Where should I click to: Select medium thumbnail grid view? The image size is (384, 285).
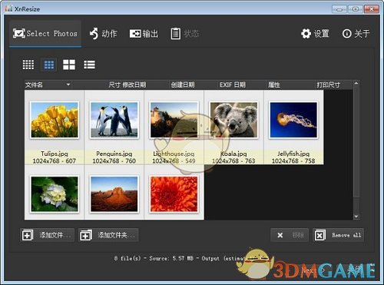click(x=49, y=65)
